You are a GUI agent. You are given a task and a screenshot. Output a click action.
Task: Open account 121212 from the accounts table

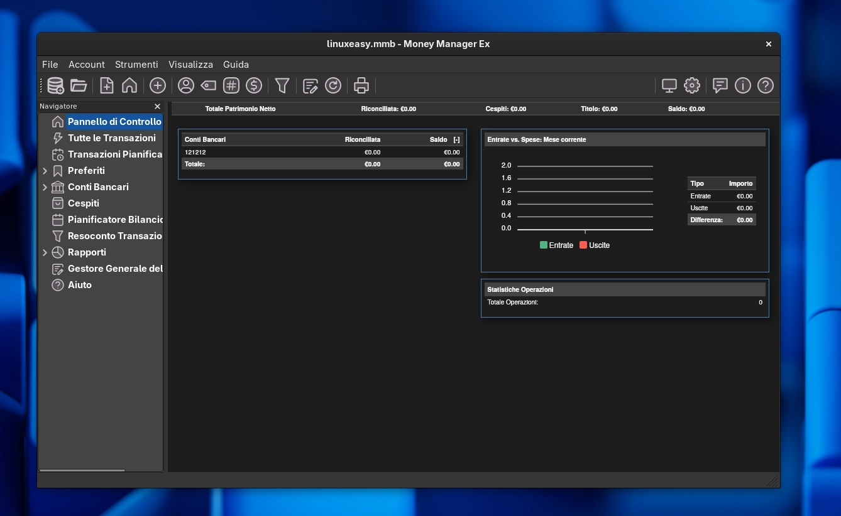[x=195, y=152]
